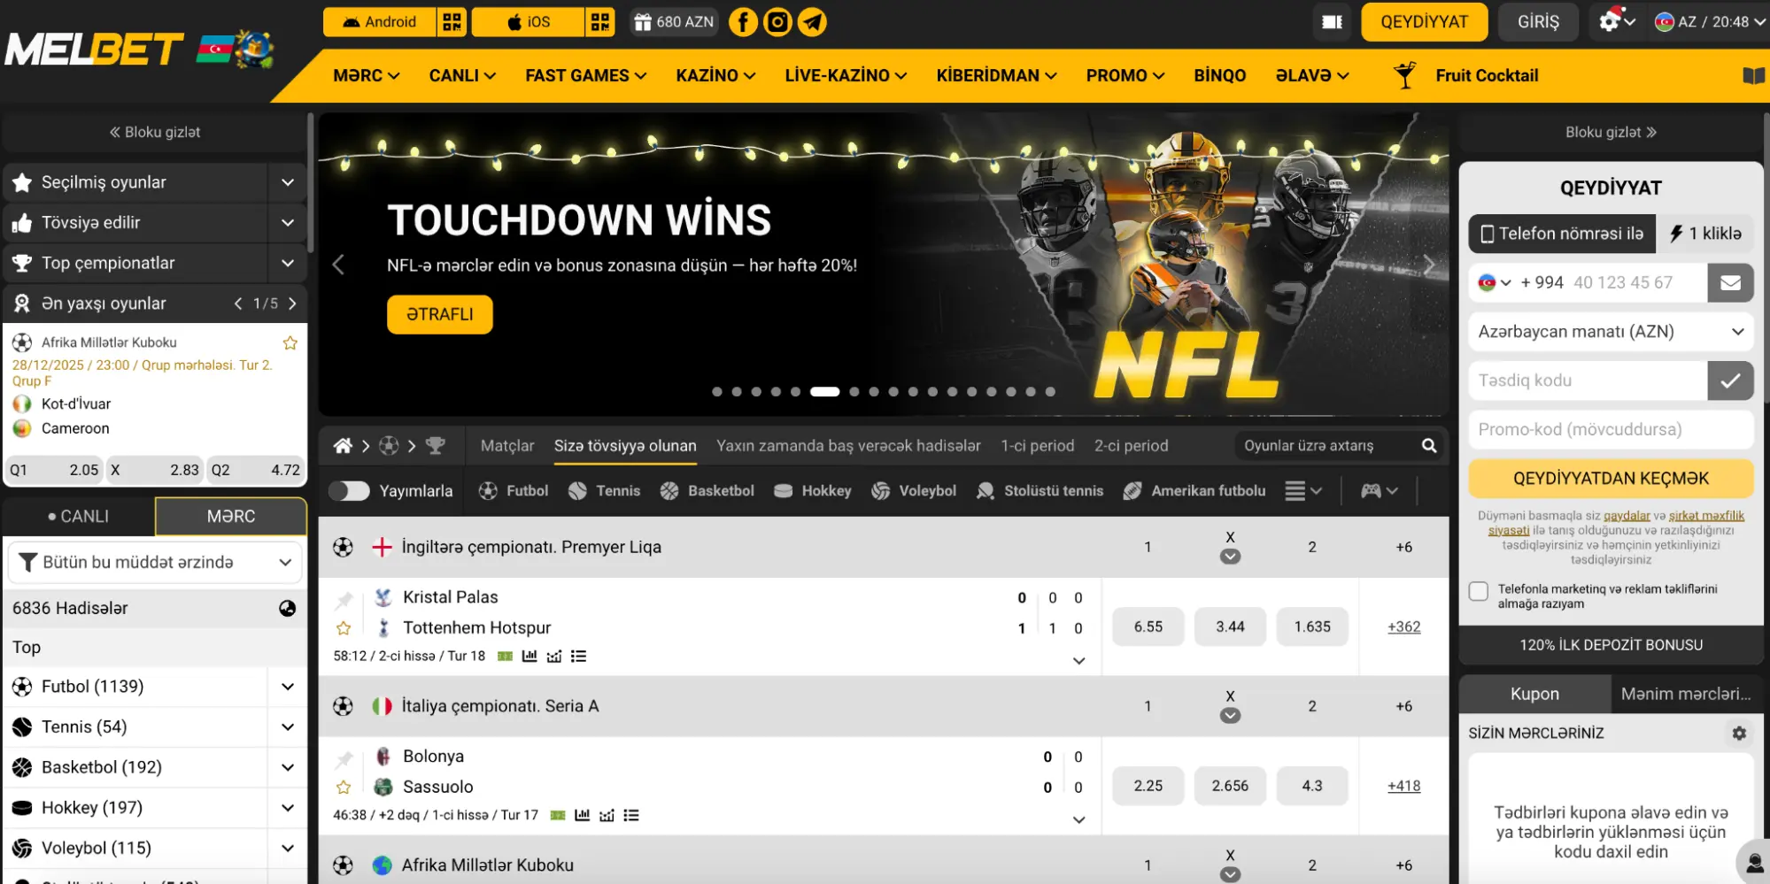The image size is (1770, 884).
Task: Select the 1 kliklə registration tab
Action: (1704, 234)
